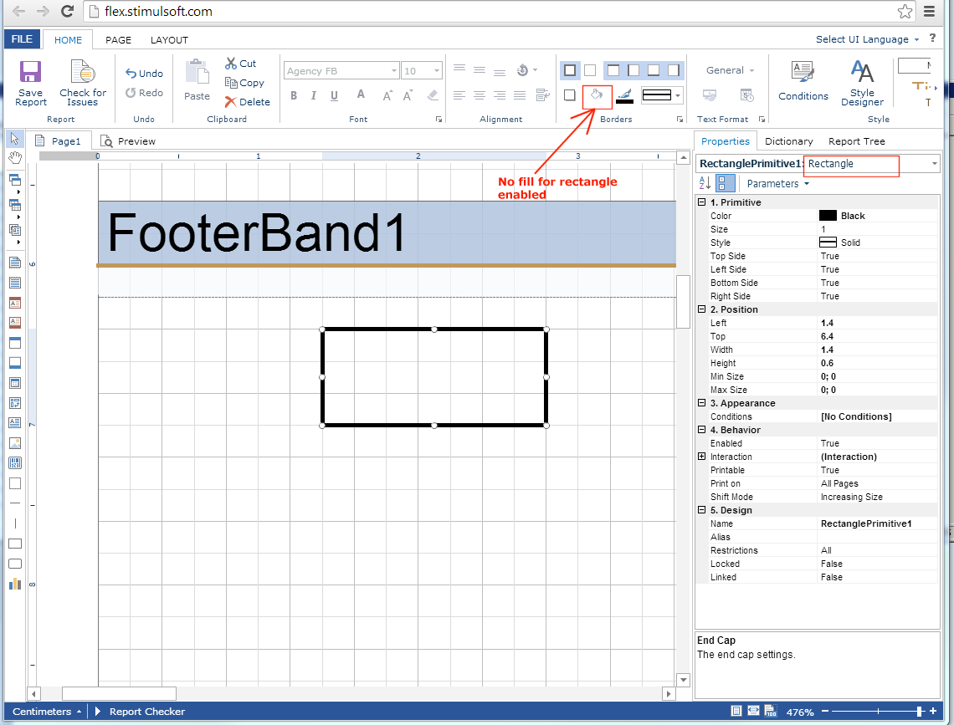
Task: Sort properties alphabetically with A-Z icon
Action: 705,183
